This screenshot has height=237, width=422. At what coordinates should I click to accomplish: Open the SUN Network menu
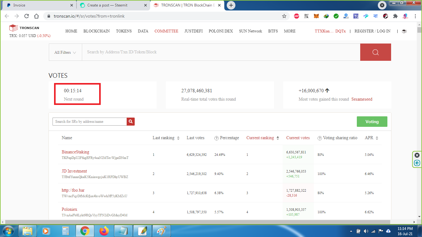[x=251, y=31]
